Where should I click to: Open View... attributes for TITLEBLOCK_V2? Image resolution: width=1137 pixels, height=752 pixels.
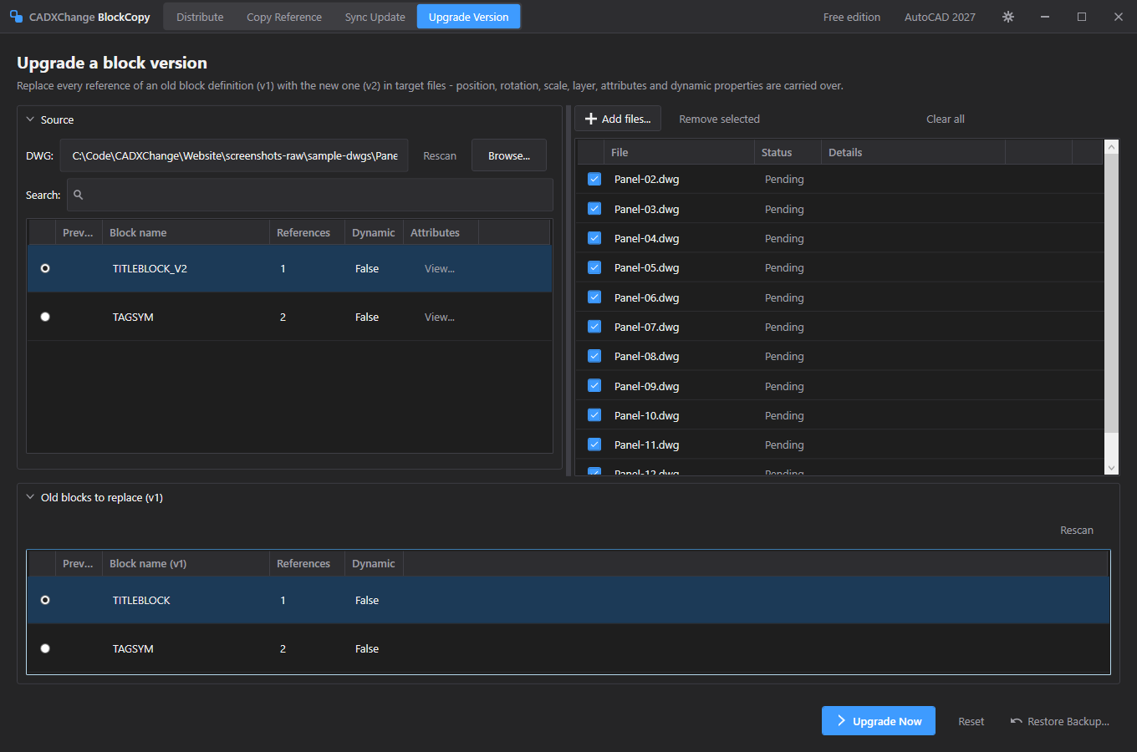tap(440, 268)
